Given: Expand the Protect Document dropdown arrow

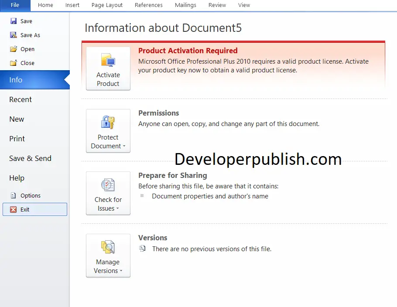Looking at the screenshot, I should (124, 146).
